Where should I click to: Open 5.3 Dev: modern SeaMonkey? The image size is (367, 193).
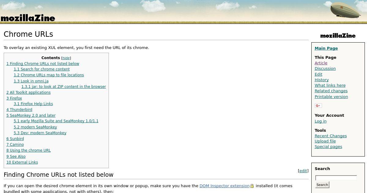click(40, 133)
